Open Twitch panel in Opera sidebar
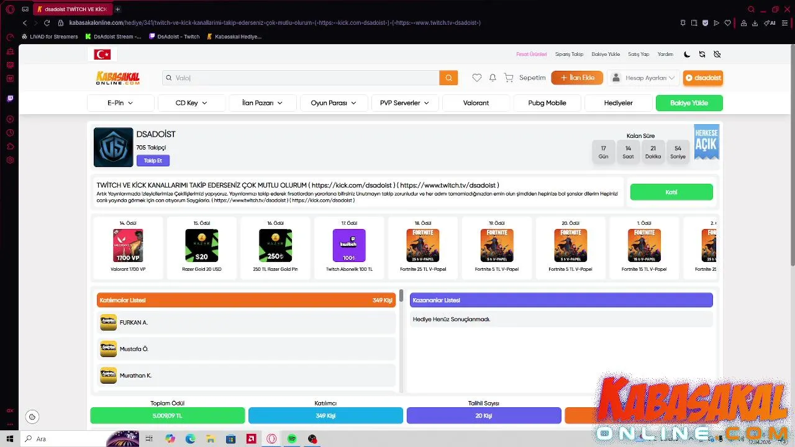795x447 pixels. 10,98
